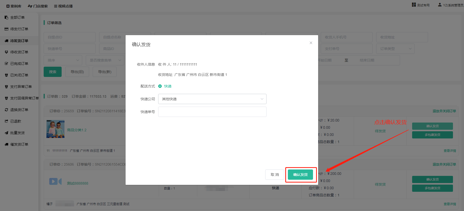Close the 确认发货 dialog with X
Viewport: 464px width, 211px height.
pos(311,43)
